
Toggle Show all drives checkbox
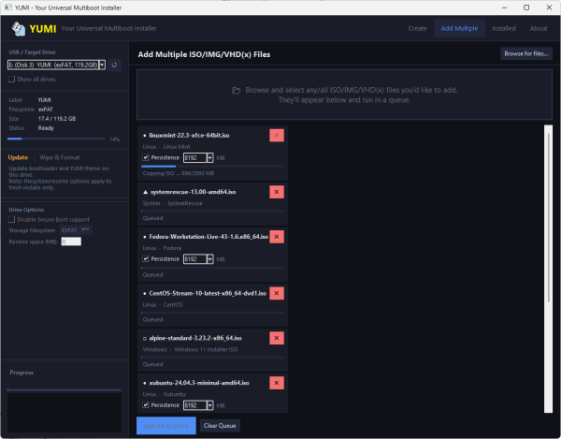click(x=11, y=80)
